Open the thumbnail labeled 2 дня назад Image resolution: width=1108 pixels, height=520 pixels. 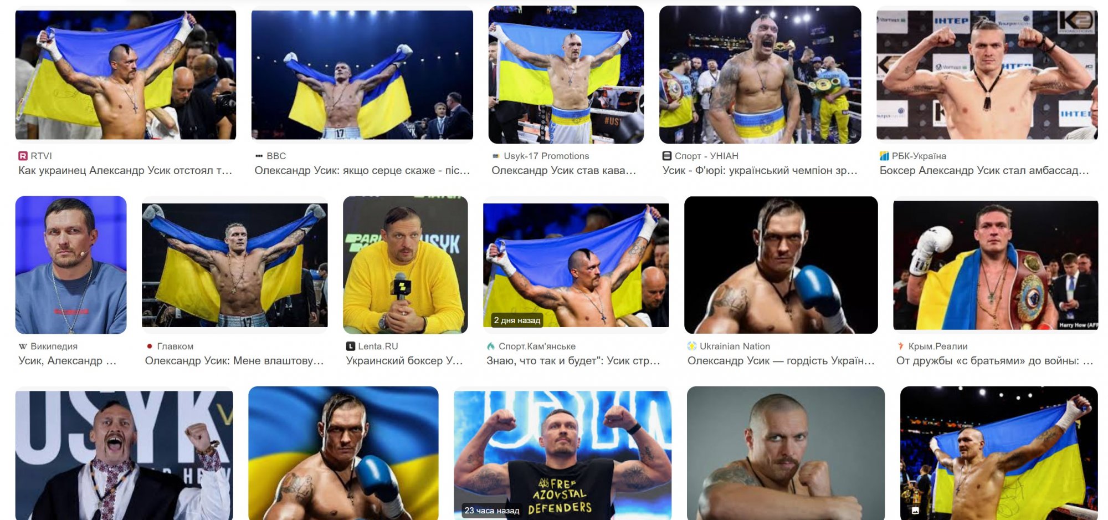tap(576, 265)
